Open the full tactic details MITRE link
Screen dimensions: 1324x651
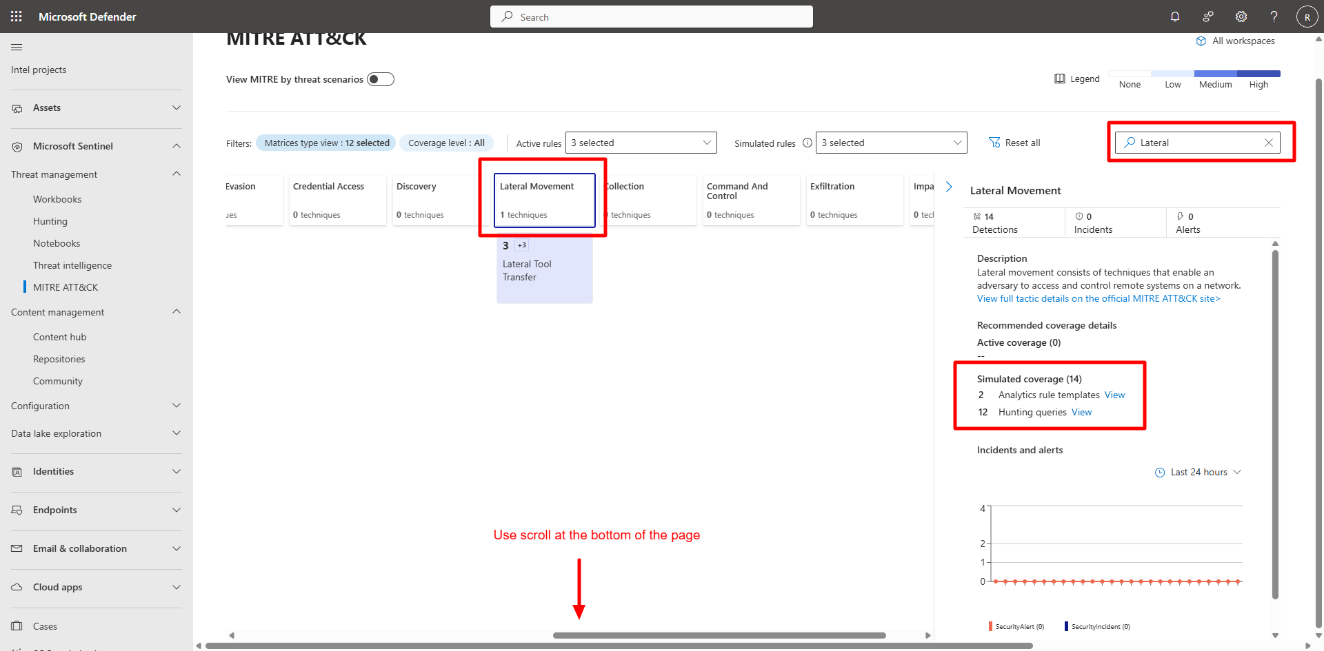[1099, 298]
